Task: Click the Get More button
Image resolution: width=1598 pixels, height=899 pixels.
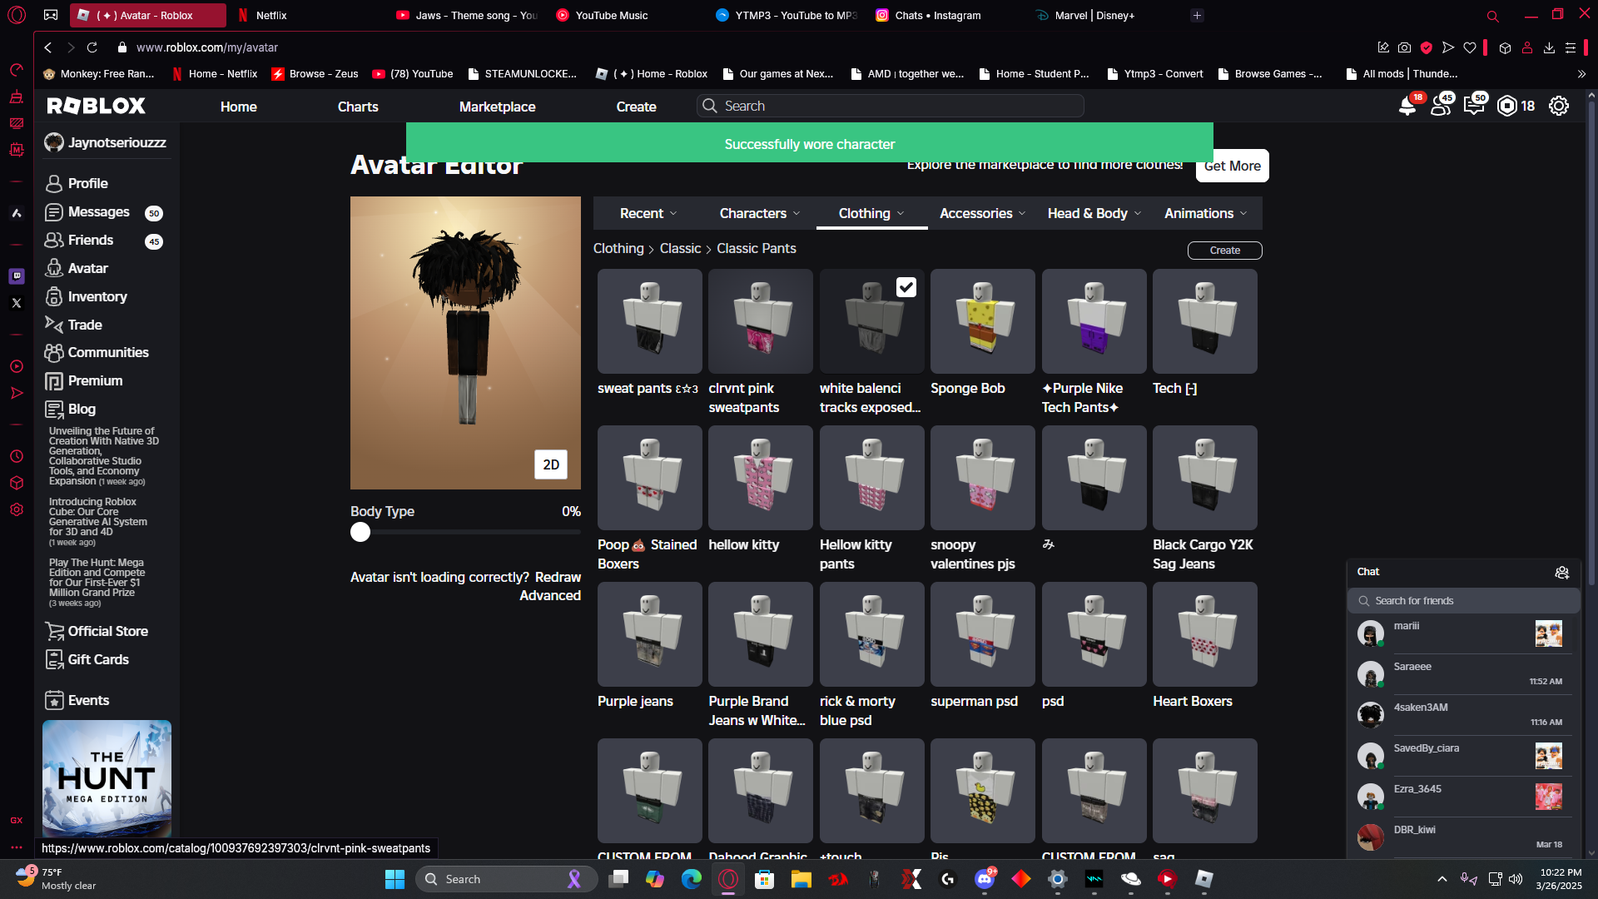Action: point(1232,166)
